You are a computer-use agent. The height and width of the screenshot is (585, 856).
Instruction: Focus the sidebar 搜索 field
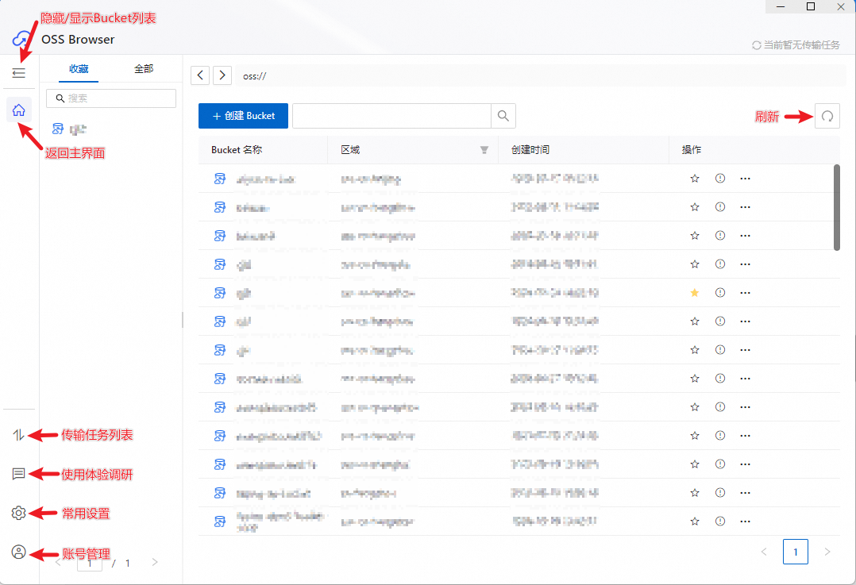[x=111, y=98]
